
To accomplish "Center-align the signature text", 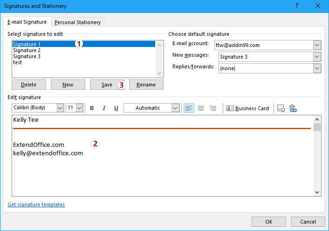I will pyautogui.click(x=201, y=108).
